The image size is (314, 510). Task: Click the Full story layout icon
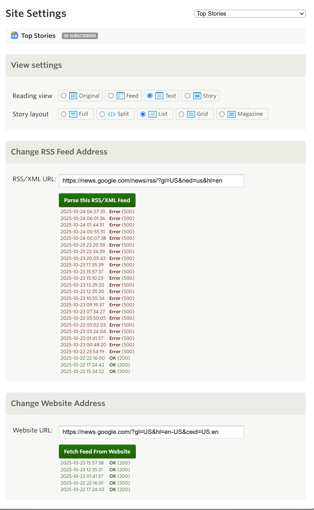pos(73,114)
